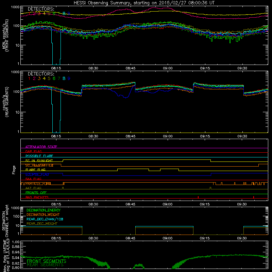The width and height of the screenshot is (272, 272).
Task: Click blue detector number 9 in the front segments legend
Action: point(69,14)
